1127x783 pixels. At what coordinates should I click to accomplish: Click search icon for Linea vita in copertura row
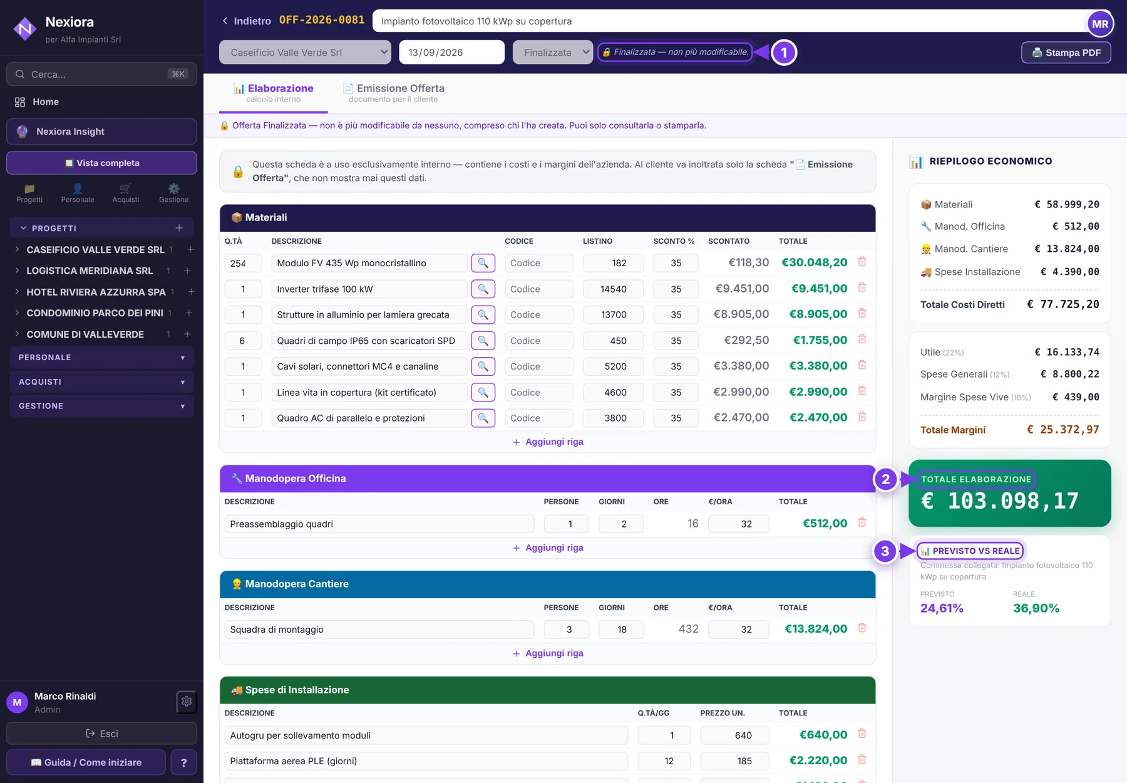483,392
